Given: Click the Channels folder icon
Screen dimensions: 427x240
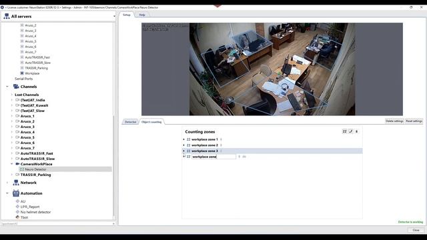Looking at the screenshot, I should (16, 87).
